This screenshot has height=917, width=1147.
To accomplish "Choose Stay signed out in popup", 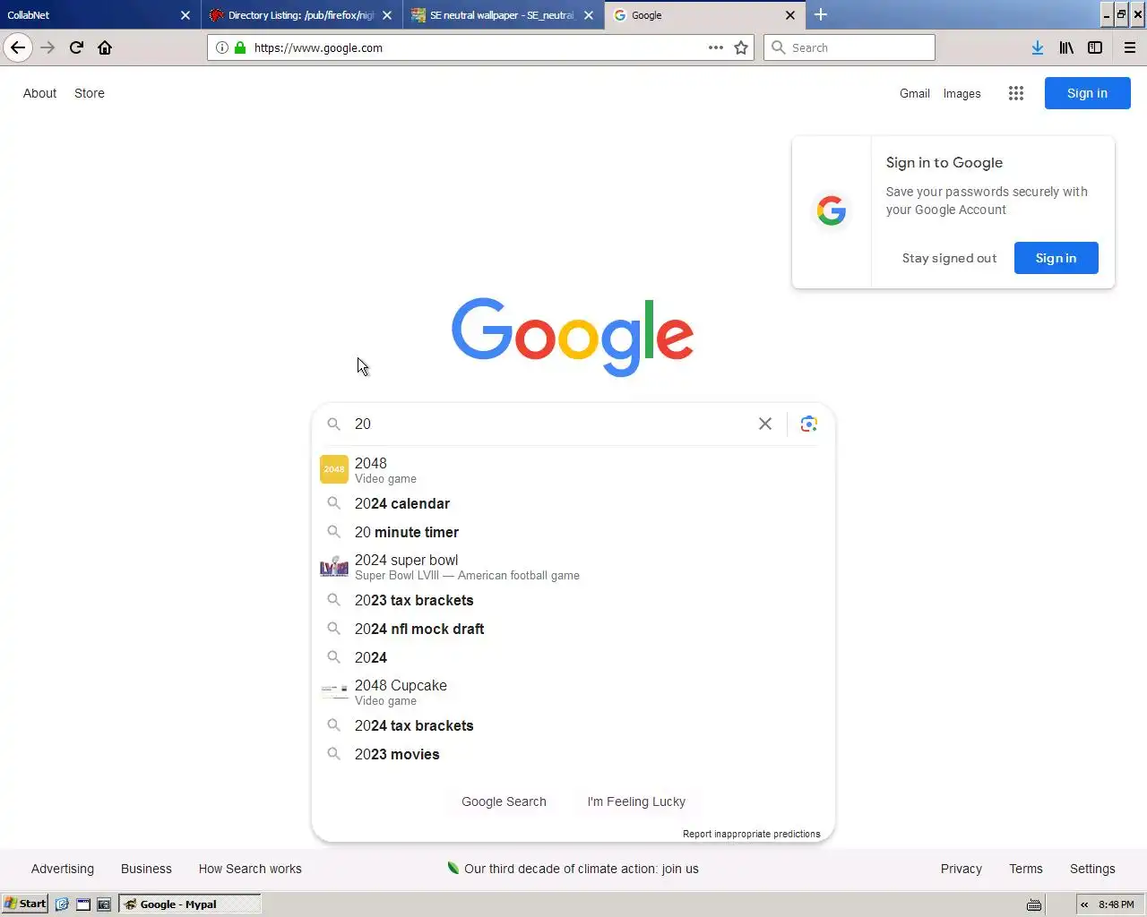I will [949, 258].
